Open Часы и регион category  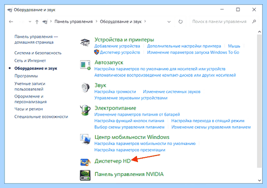pos(28,109)
